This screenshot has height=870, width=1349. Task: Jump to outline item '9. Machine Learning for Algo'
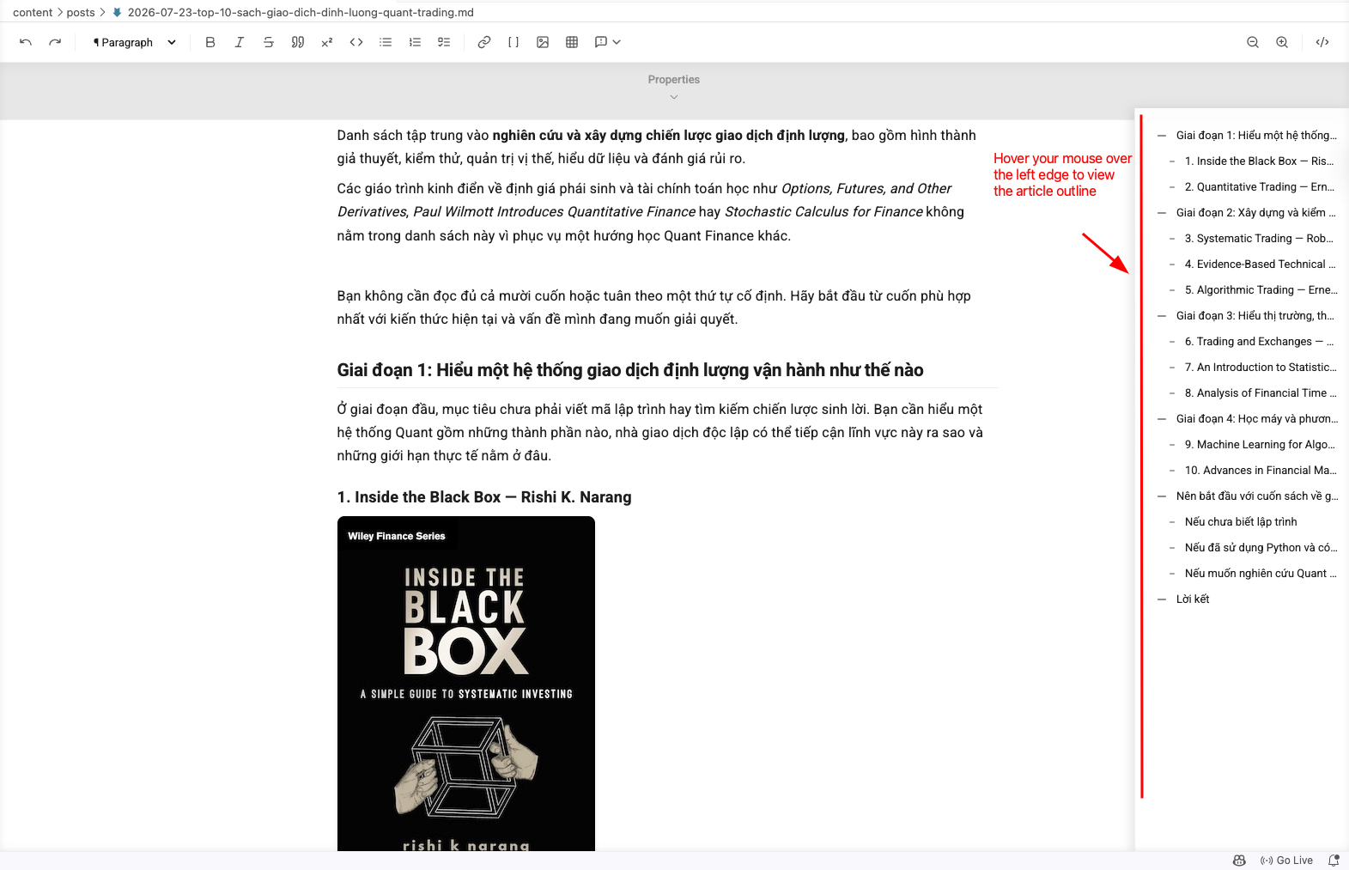point(1260,444)
